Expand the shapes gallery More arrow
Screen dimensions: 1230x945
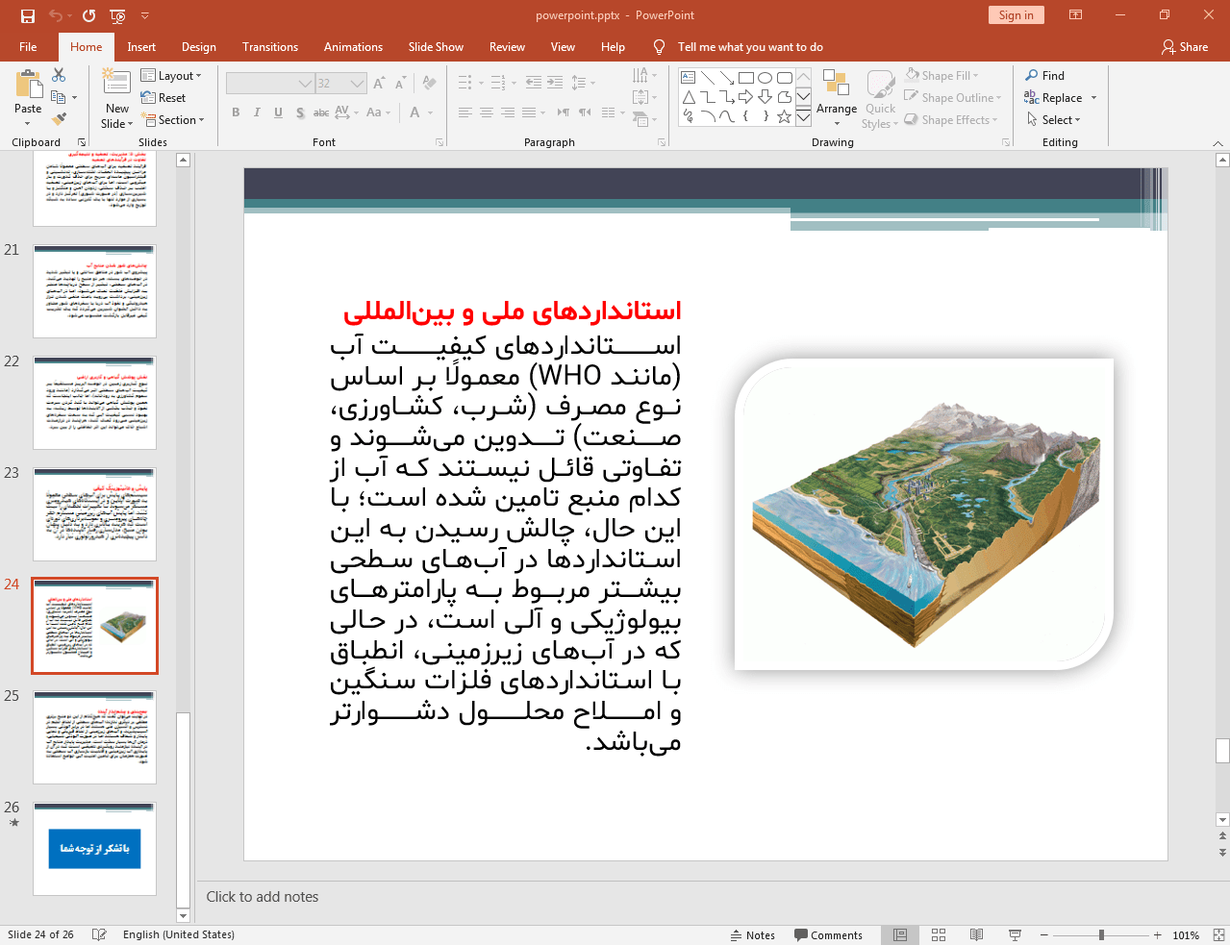click(x=803, y=116)
